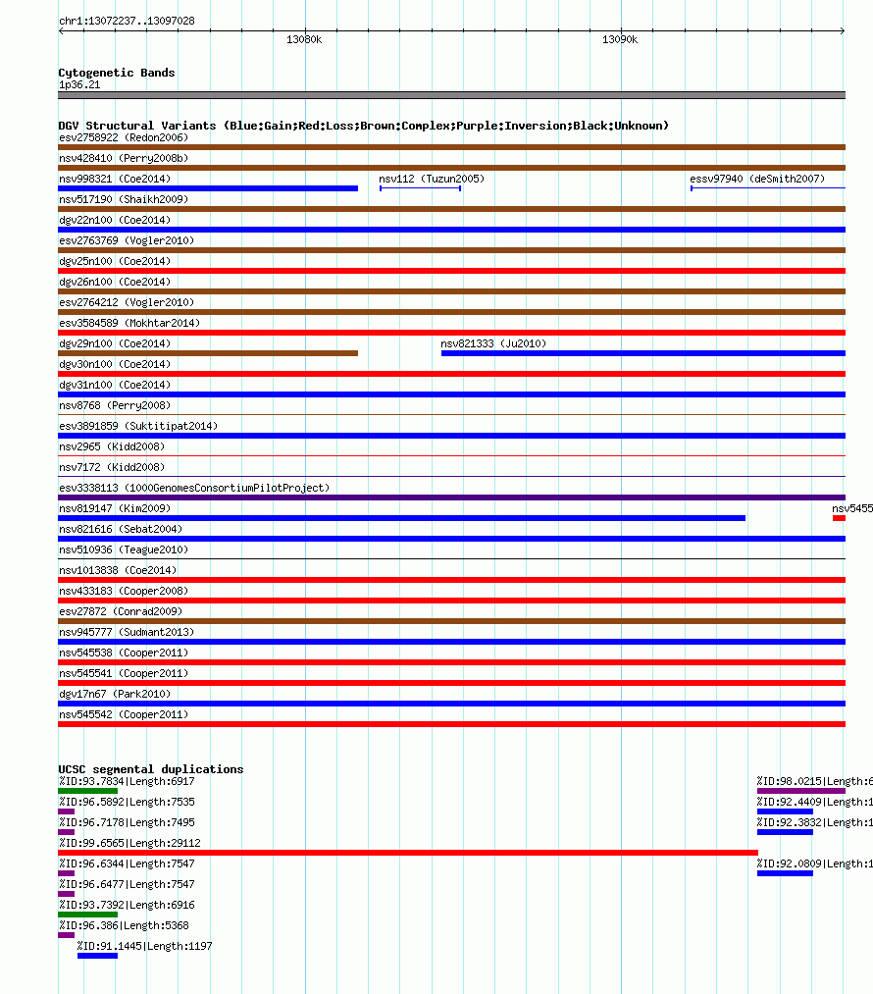
Task: Click nsv433183 (Cooper2008) variant
Action: click(124, 591)
